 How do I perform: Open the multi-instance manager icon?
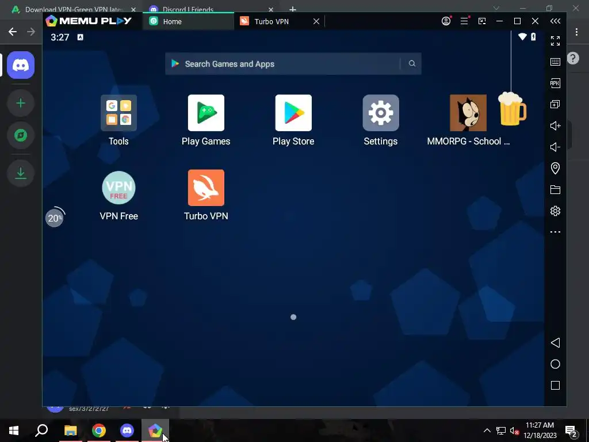click(555, 104)
